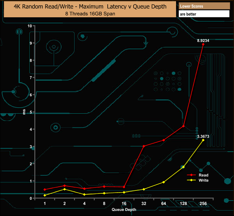Click the yellow Write marker at queue depth 128

(x=183, y=167)
